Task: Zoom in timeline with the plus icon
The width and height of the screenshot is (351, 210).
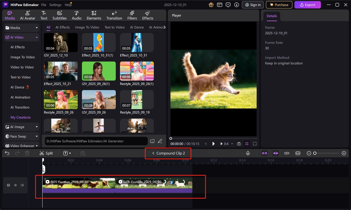Action: pyautogui.click(x=344, y=153)
